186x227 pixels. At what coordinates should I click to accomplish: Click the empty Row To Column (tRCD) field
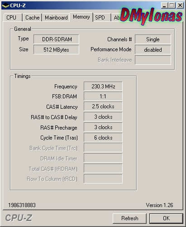coord(103,179)
